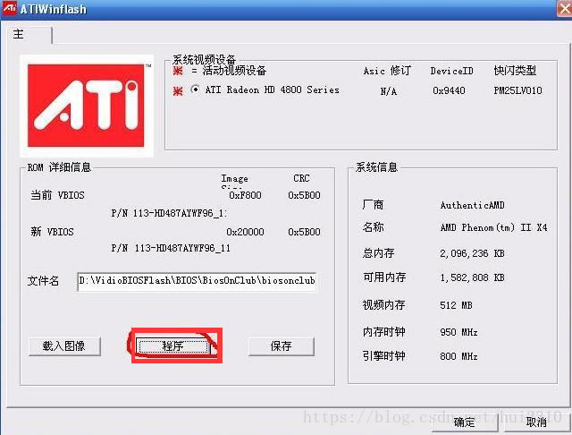Click the new VBIOS image size 0x20000
The height and width of the screenshot is (435, 572).
[x=245, y=232]
